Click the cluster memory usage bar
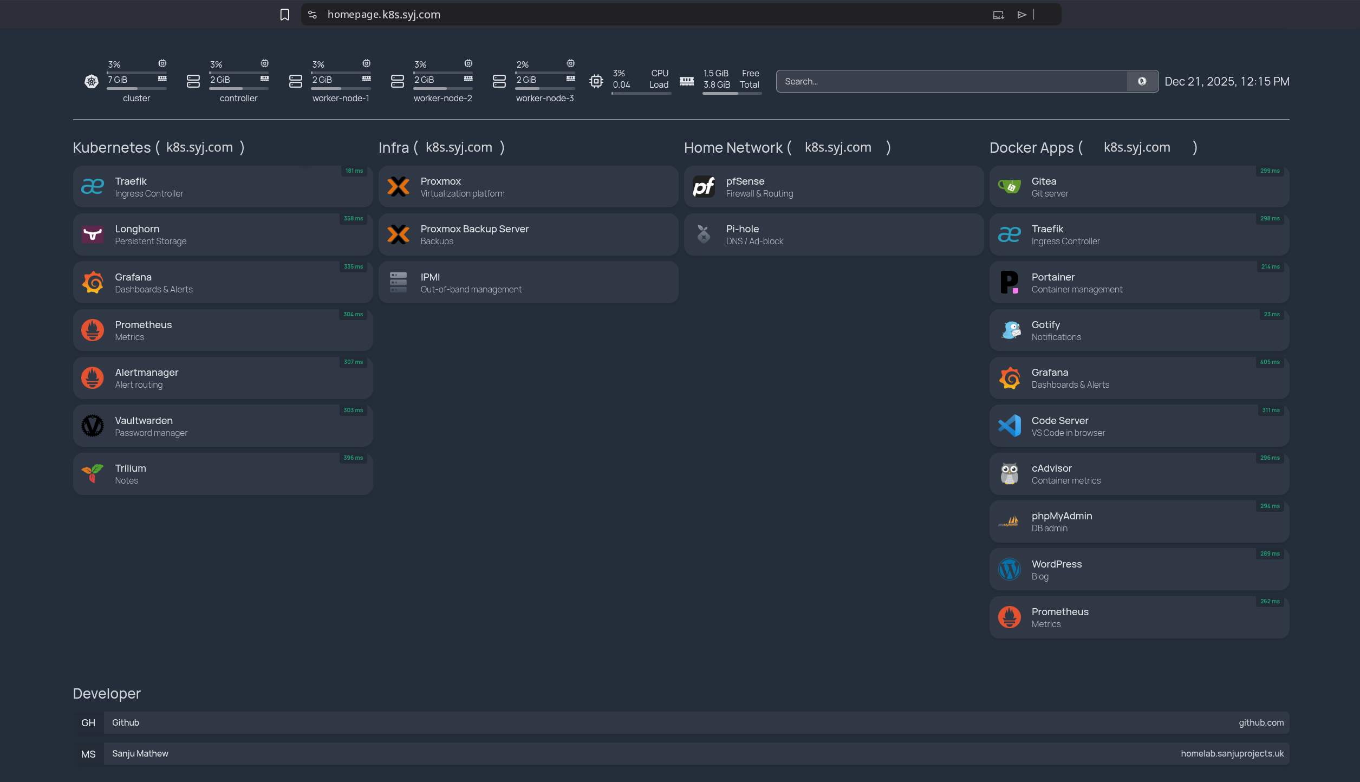Screen dimensions: 1360x782 point(136,88)
